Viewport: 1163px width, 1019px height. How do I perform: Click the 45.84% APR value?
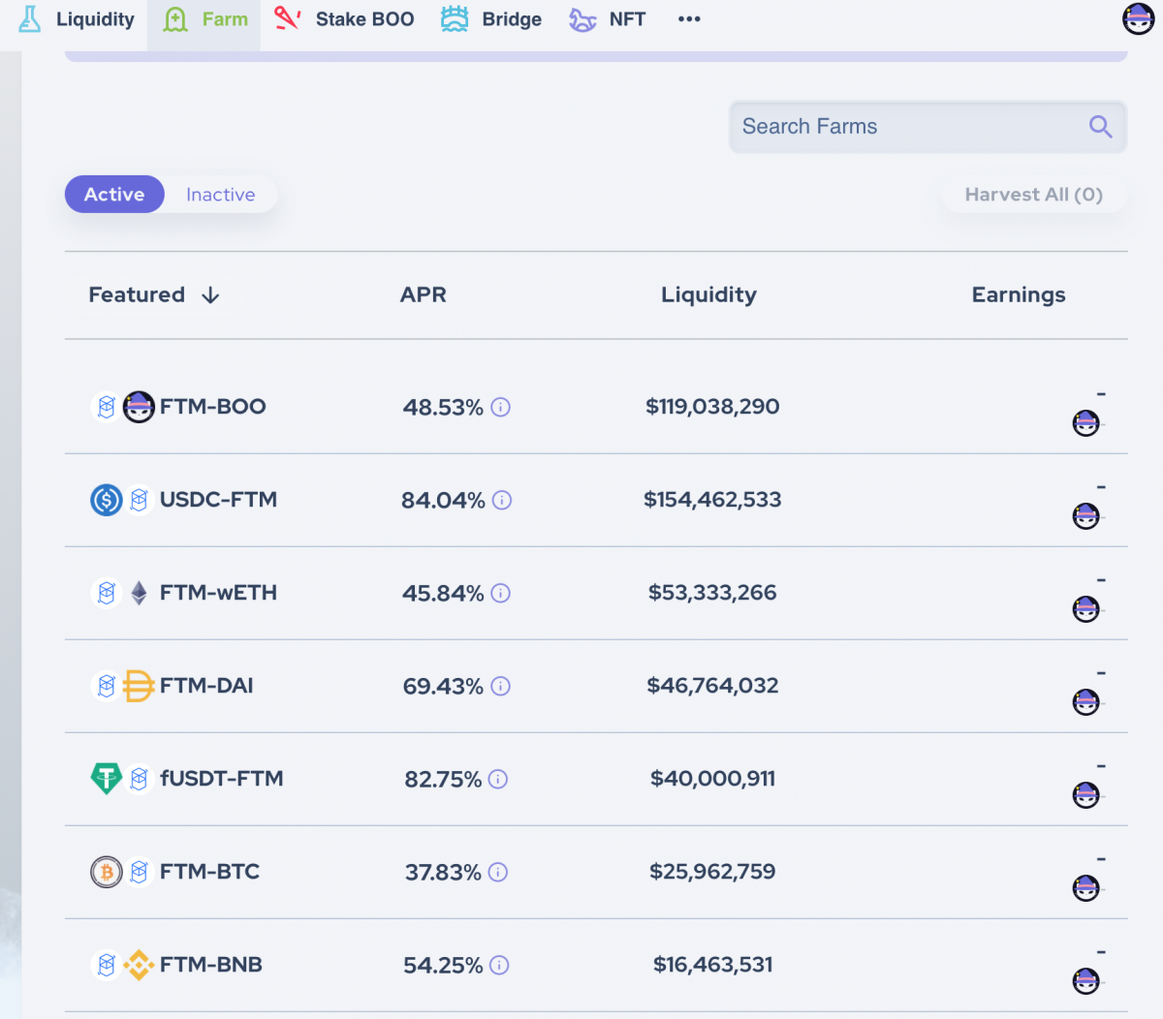(443, 594)
